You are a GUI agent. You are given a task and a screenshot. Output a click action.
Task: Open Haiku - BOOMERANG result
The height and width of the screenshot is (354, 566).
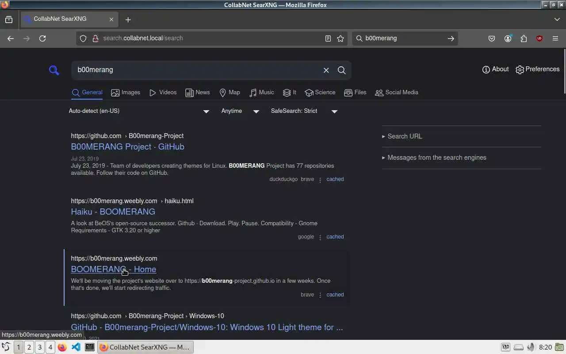[113, 212]
